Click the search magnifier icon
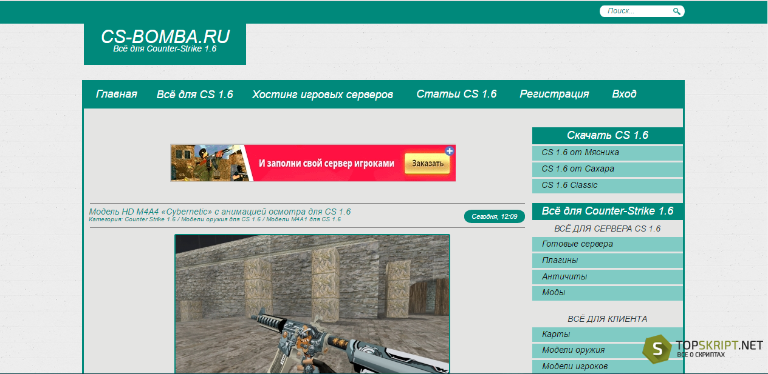Screen dimensions: 768x374 [677, 12]
